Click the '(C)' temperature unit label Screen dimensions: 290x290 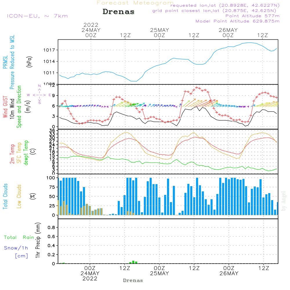click(x=32, y=151)
